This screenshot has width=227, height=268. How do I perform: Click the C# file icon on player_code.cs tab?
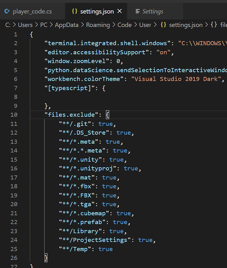(x=7, y=11)
